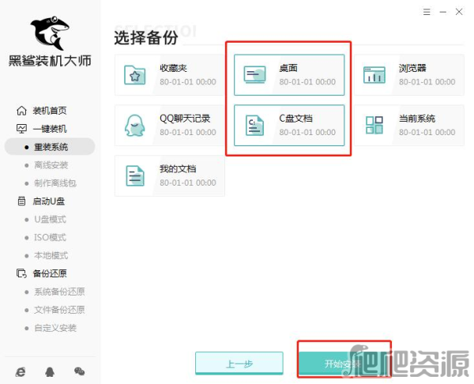Viewport: 474px width, 384px height.
Task: Select 自定义安装 in sidebar
Action: point(55,328)
